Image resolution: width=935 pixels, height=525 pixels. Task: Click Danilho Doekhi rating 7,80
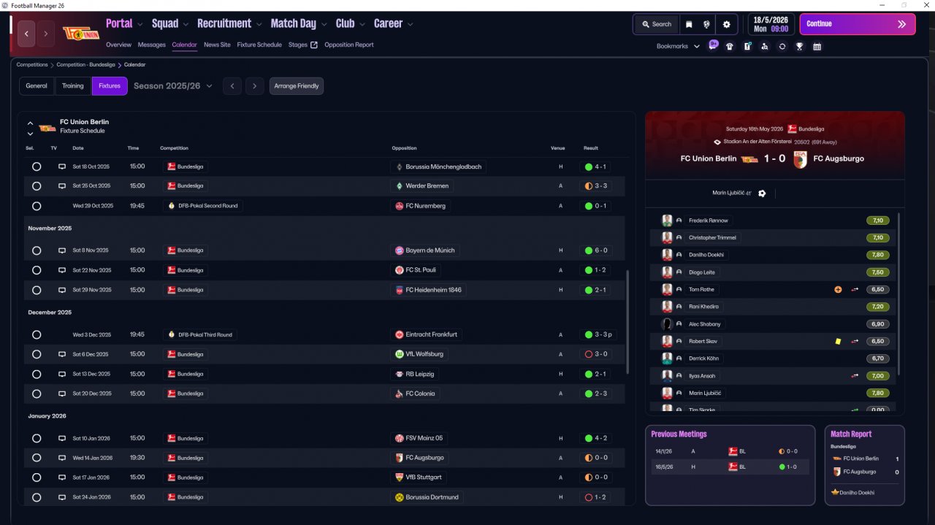coord(878,255)
